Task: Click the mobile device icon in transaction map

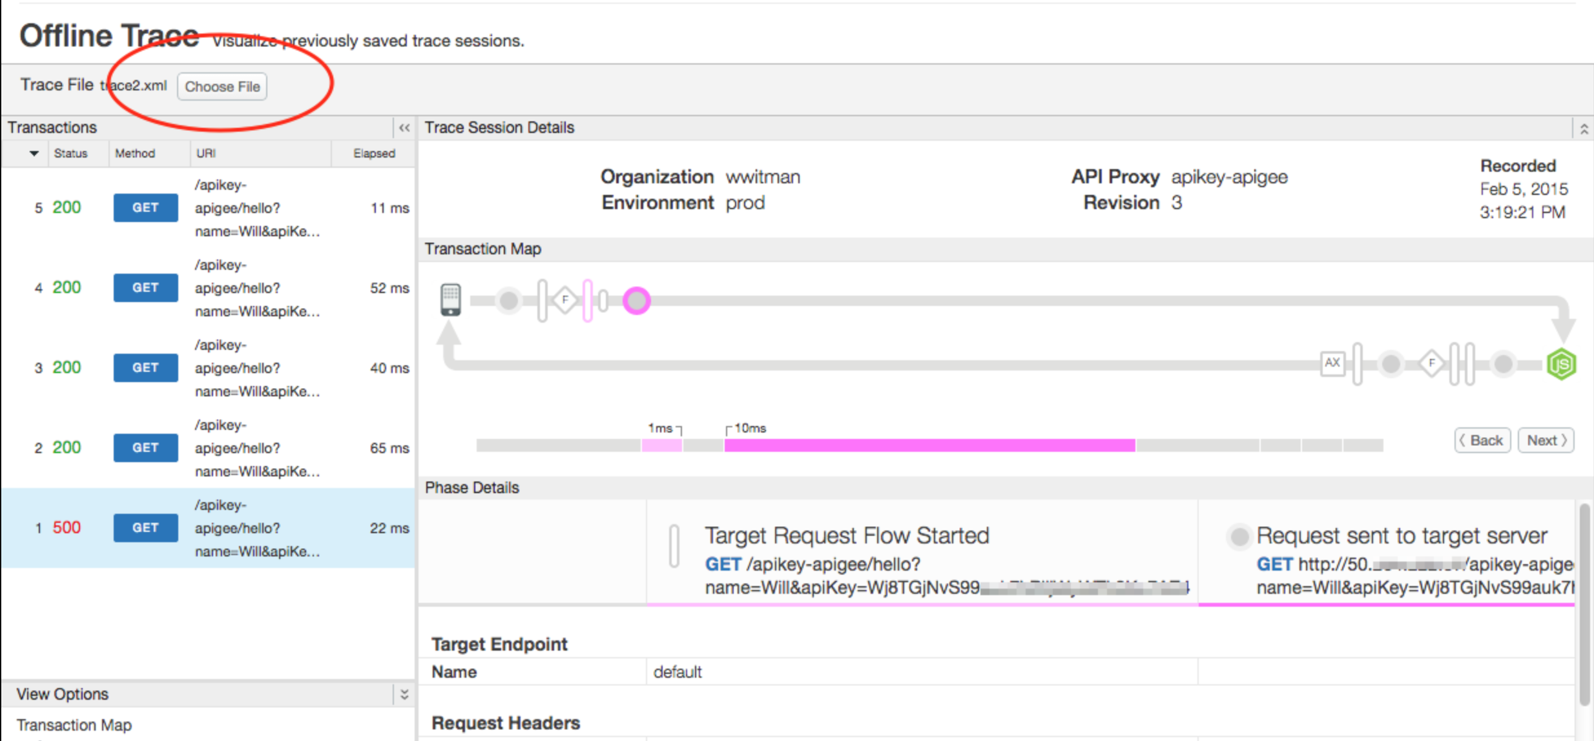Action: pyautogui.click(x=450, y=299)
